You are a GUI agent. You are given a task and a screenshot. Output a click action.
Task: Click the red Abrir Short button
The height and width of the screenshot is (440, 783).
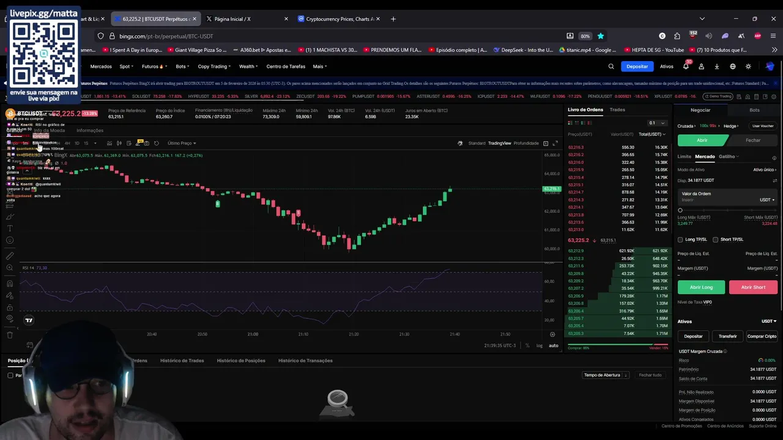[x=753, y=287]
